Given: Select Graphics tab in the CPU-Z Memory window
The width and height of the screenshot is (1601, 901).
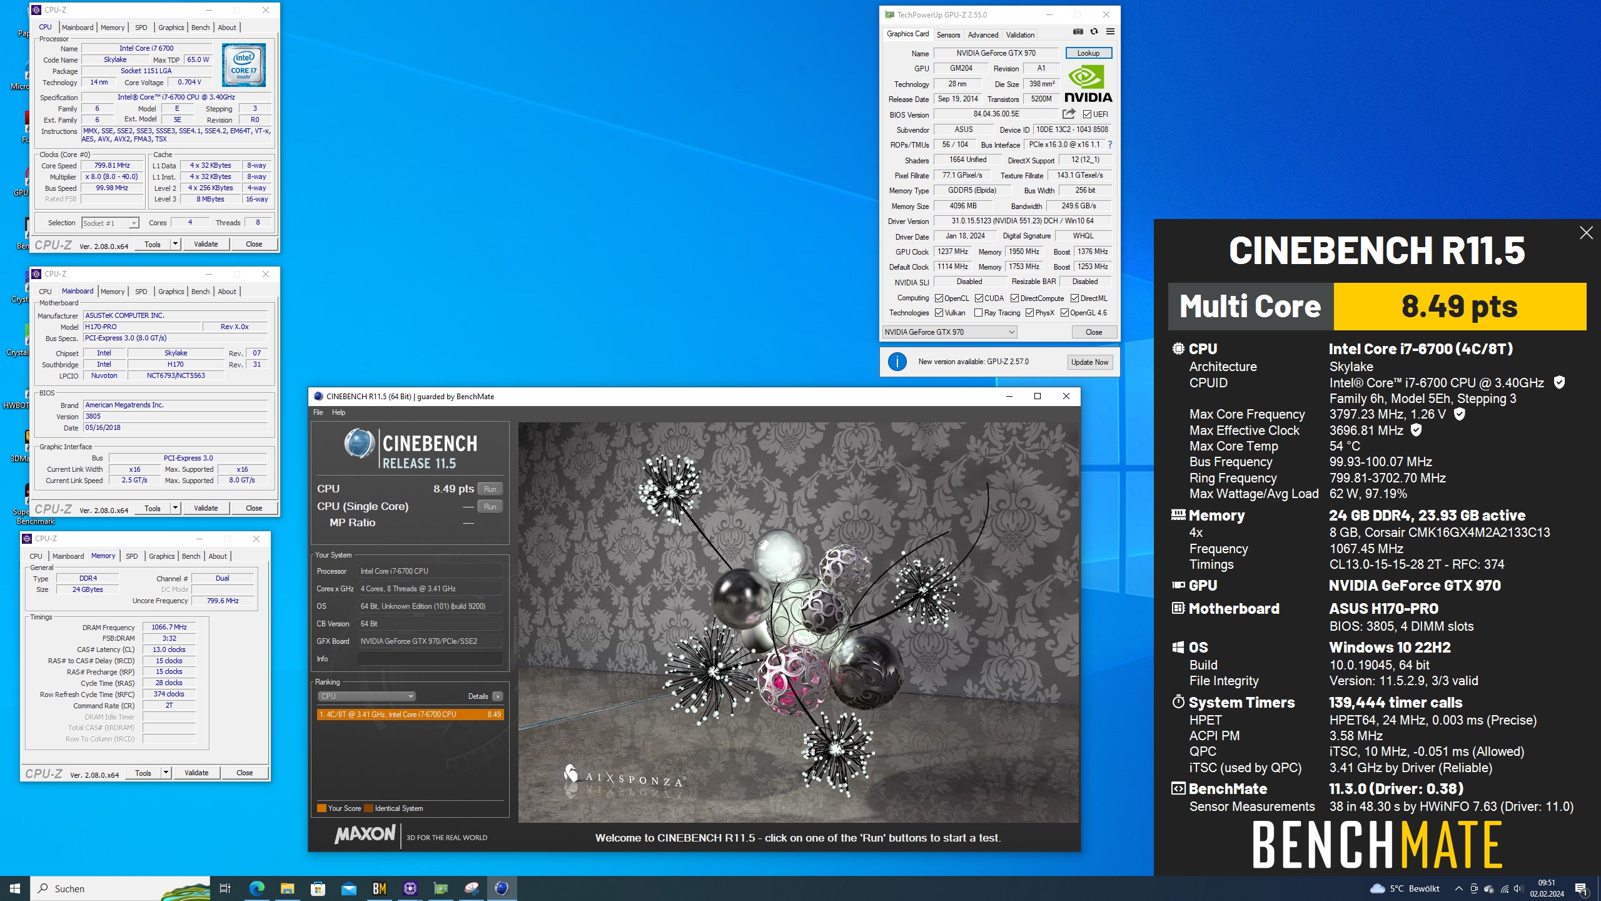Looking at the screenshot, I should click(x=161, y=556).
